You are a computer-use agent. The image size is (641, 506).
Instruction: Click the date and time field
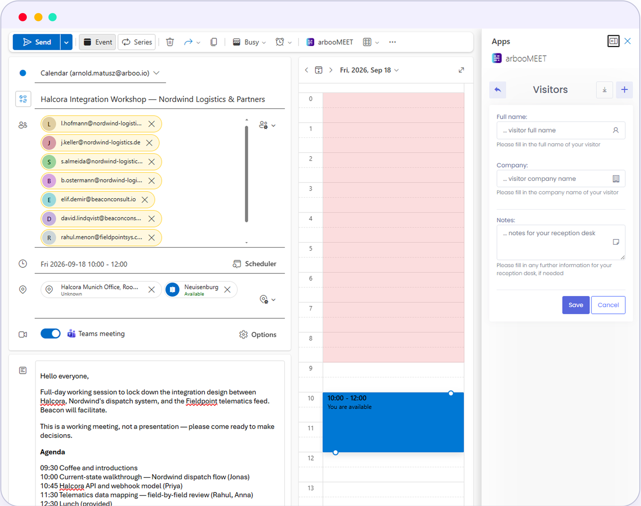[x=84, y=264]
